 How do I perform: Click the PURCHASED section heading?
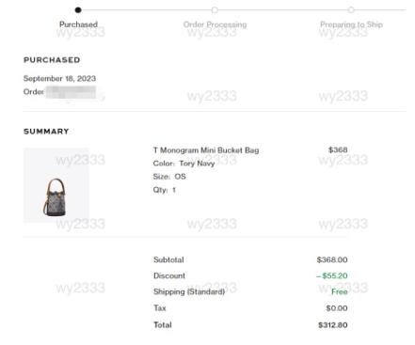coord(52,60)
